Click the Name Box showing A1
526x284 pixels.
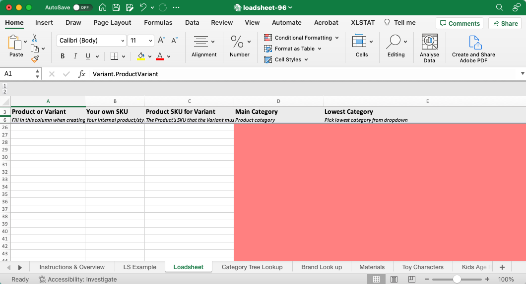19,74
